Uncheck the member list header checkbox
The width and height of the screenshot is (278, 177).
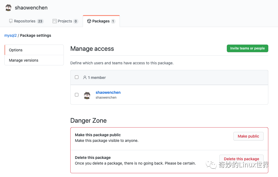[x=77, y=77]
